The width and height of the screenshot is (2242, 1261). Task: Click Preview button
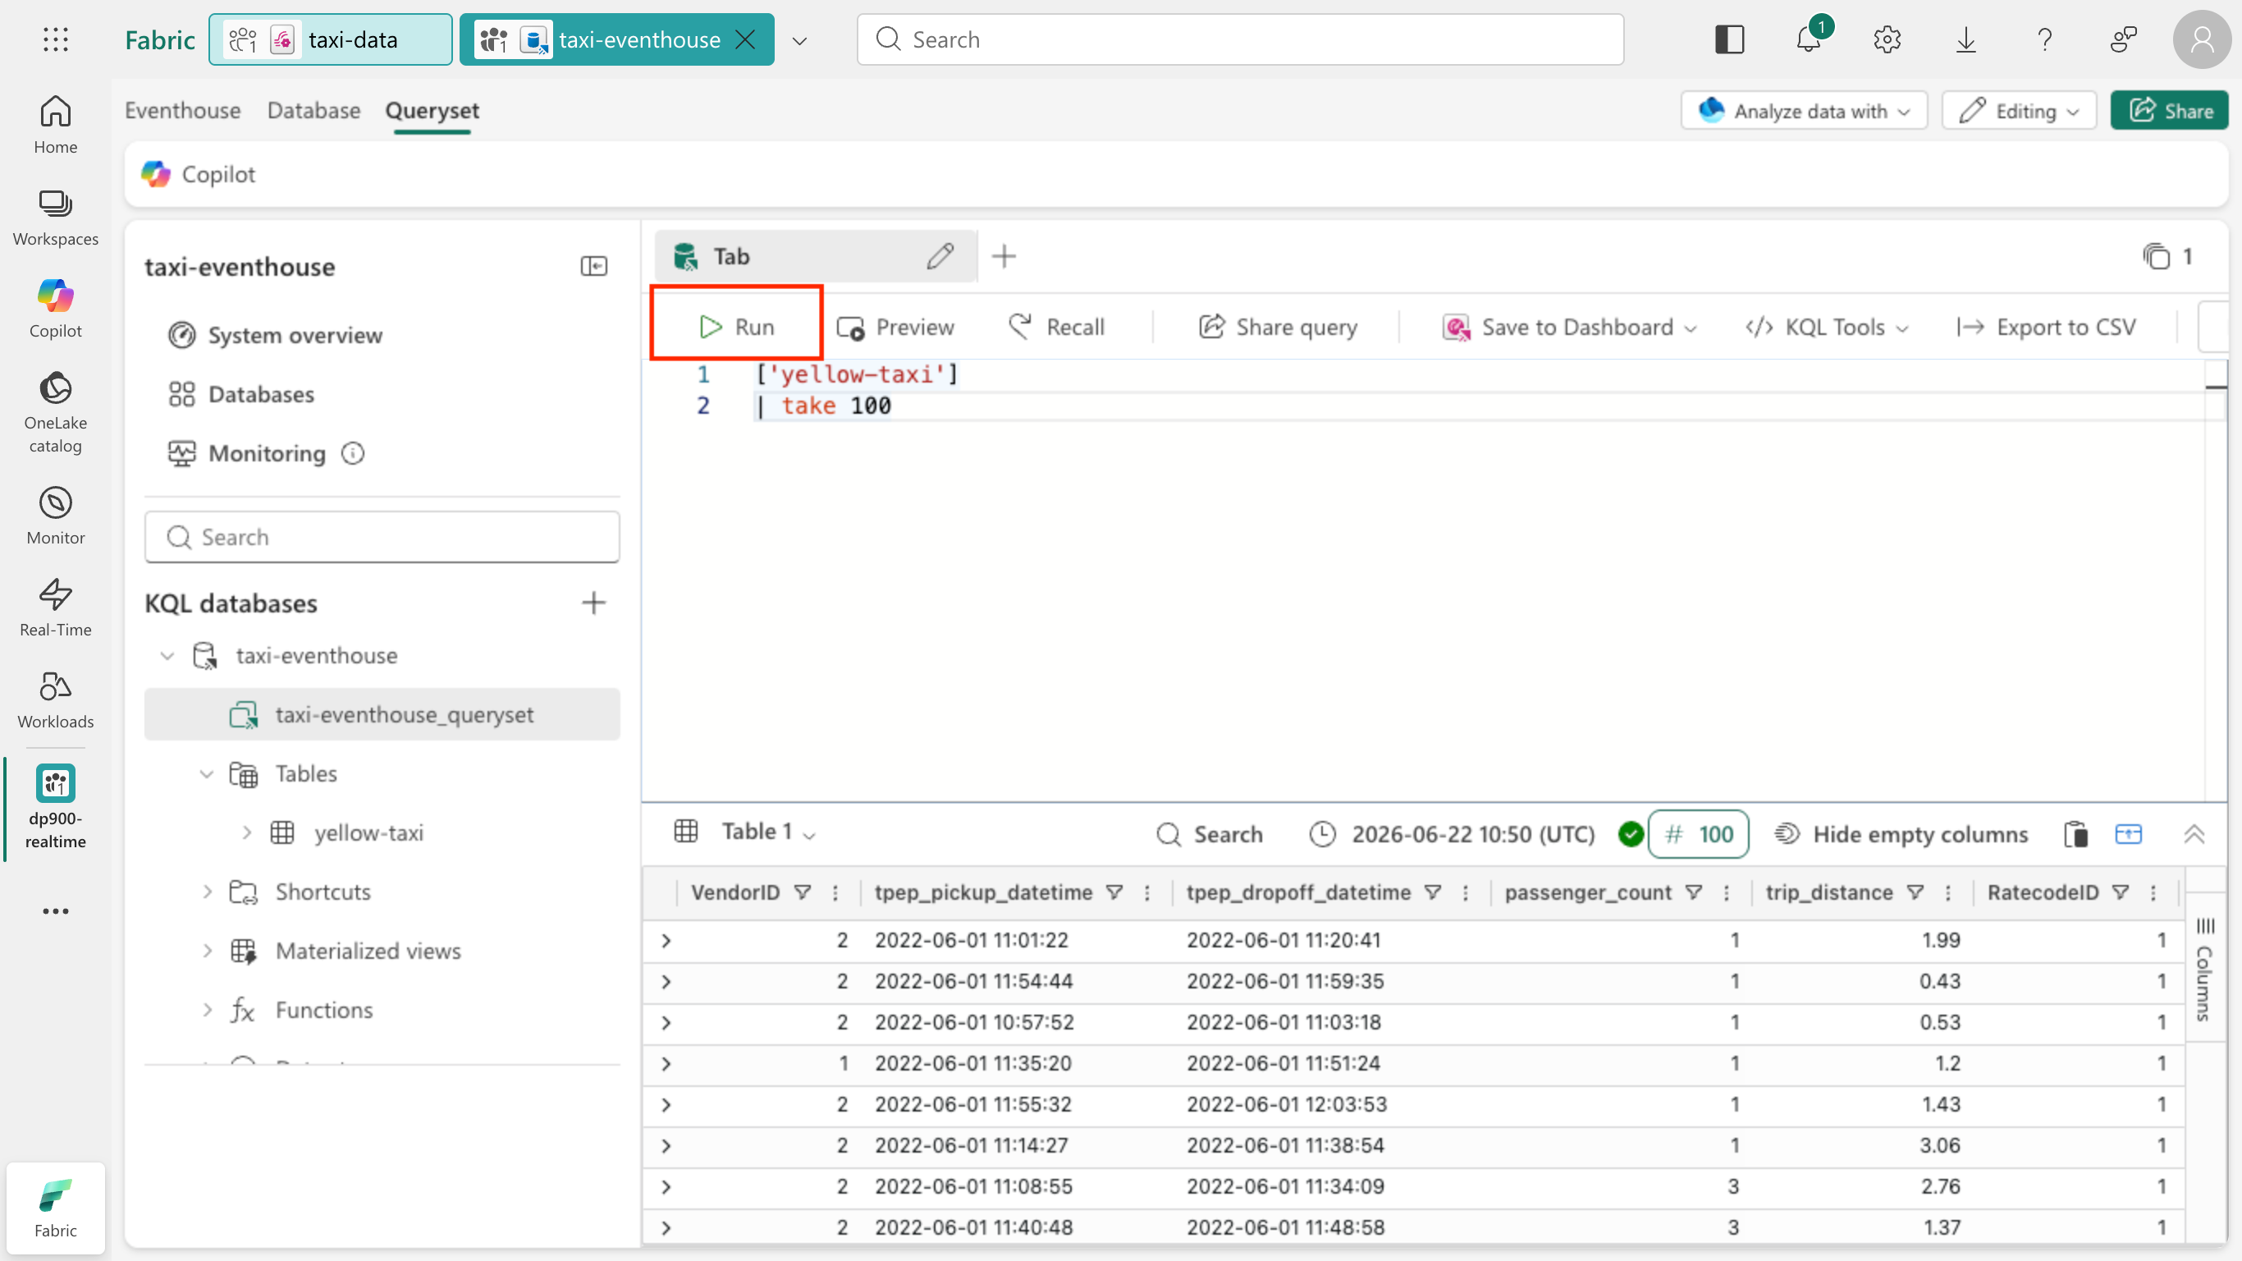[895, 328]
